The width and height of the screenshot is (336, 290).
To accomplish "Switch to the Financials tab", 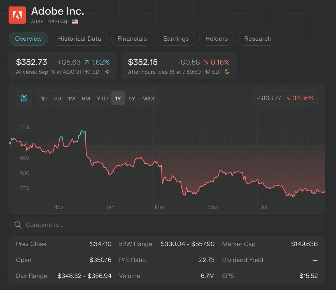I will 132,39.
